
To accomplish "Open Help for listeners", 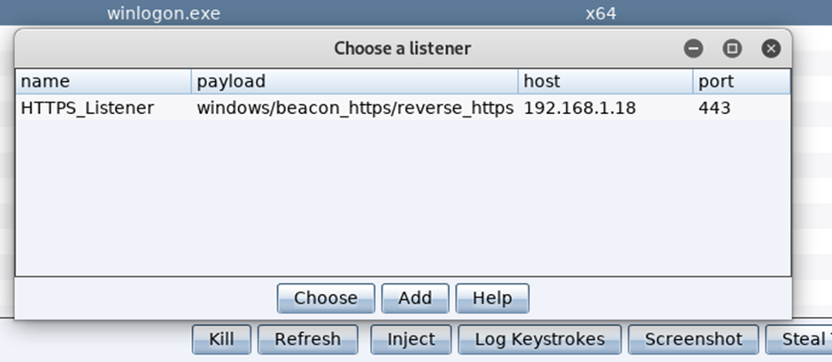I will point(492,298).
